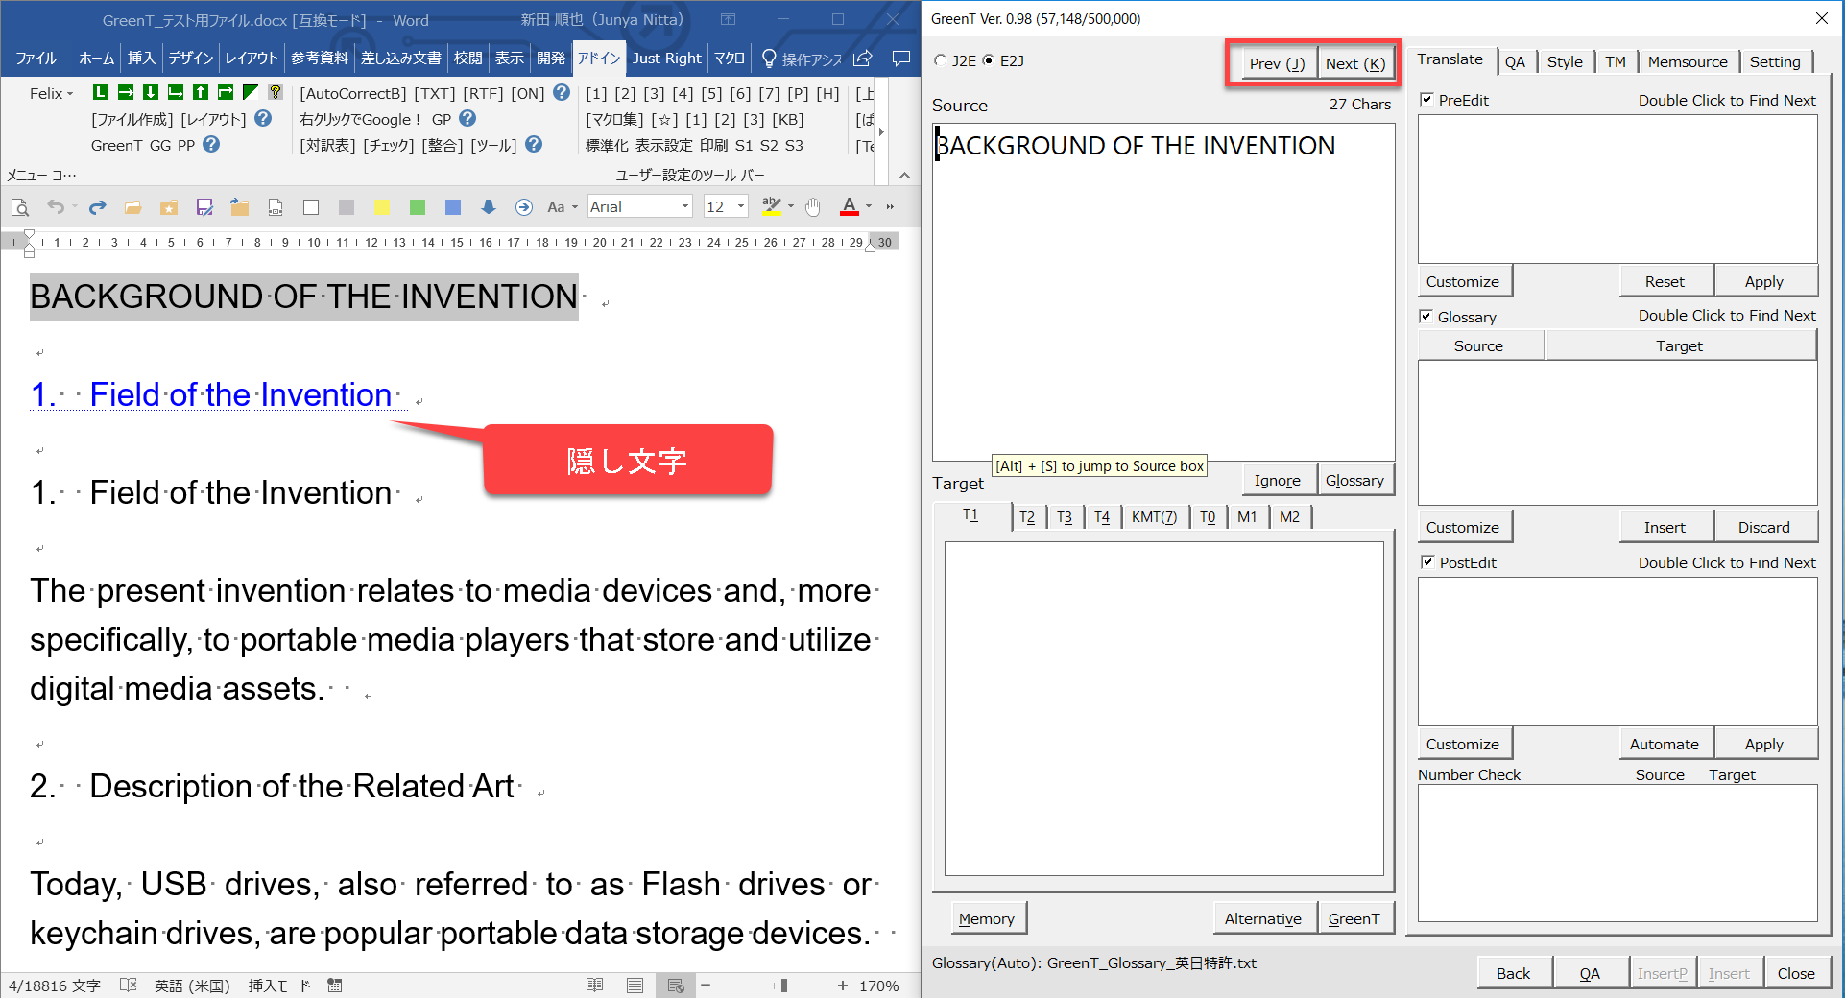This screenshot has height=998, width=1845.
Task: Click the print preview magnifier icon
Action: pos(19,207)
